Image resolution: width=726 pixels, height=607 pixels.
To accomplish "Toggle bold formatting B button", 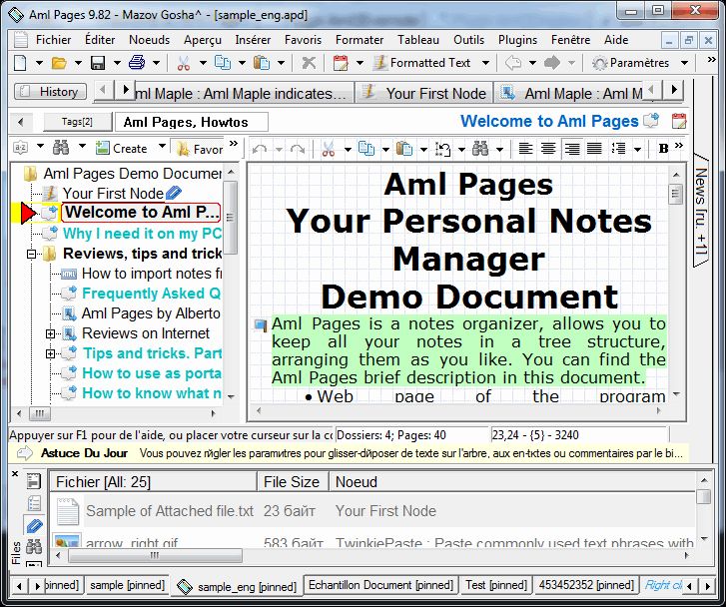I will pos(663,149).
